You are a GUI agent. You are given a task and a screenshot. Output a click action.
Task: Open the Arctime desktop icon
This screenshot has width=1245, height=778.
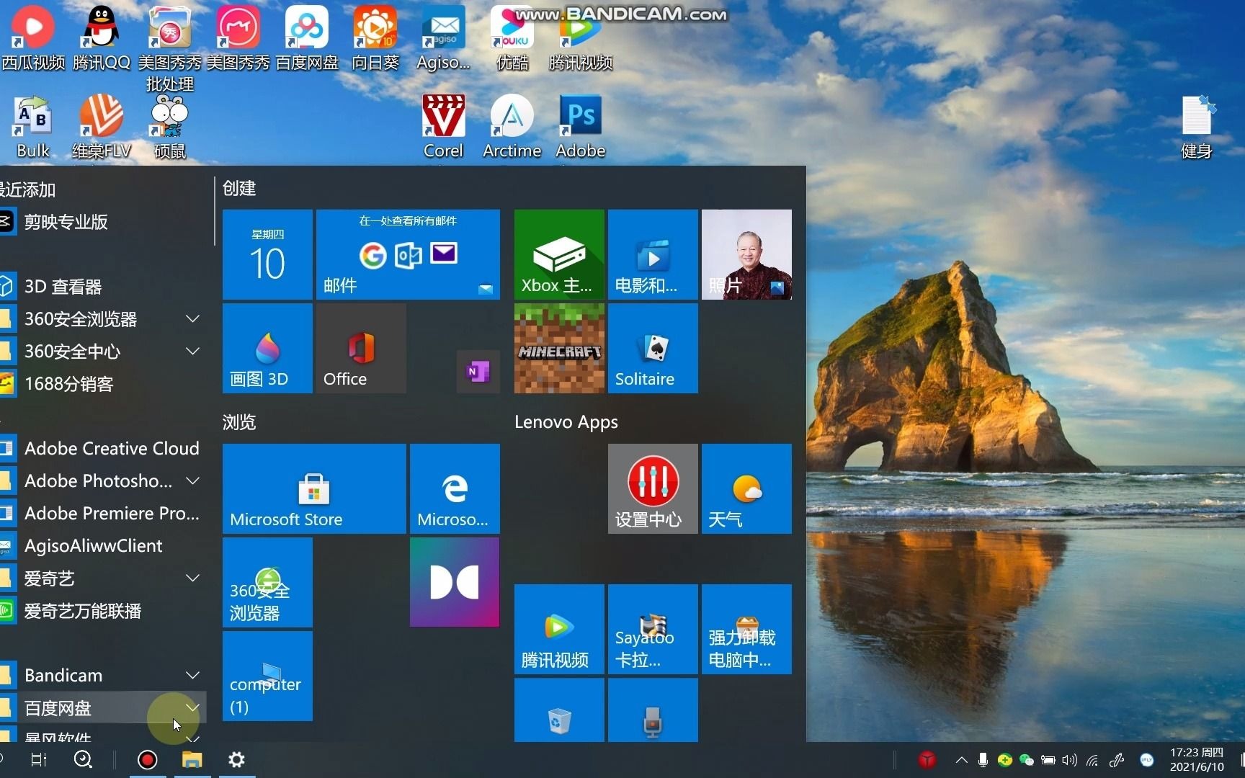pos(512,126)
